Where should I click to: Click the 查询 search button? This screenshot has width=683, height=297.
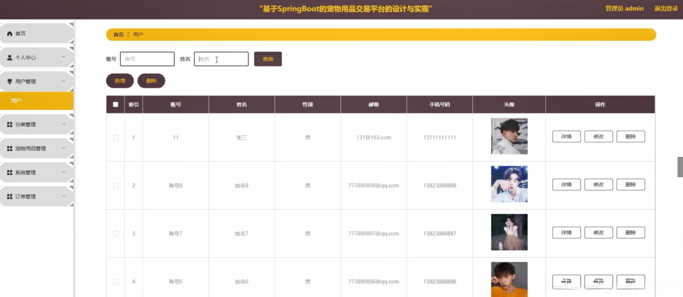click(x=268, y=59)
